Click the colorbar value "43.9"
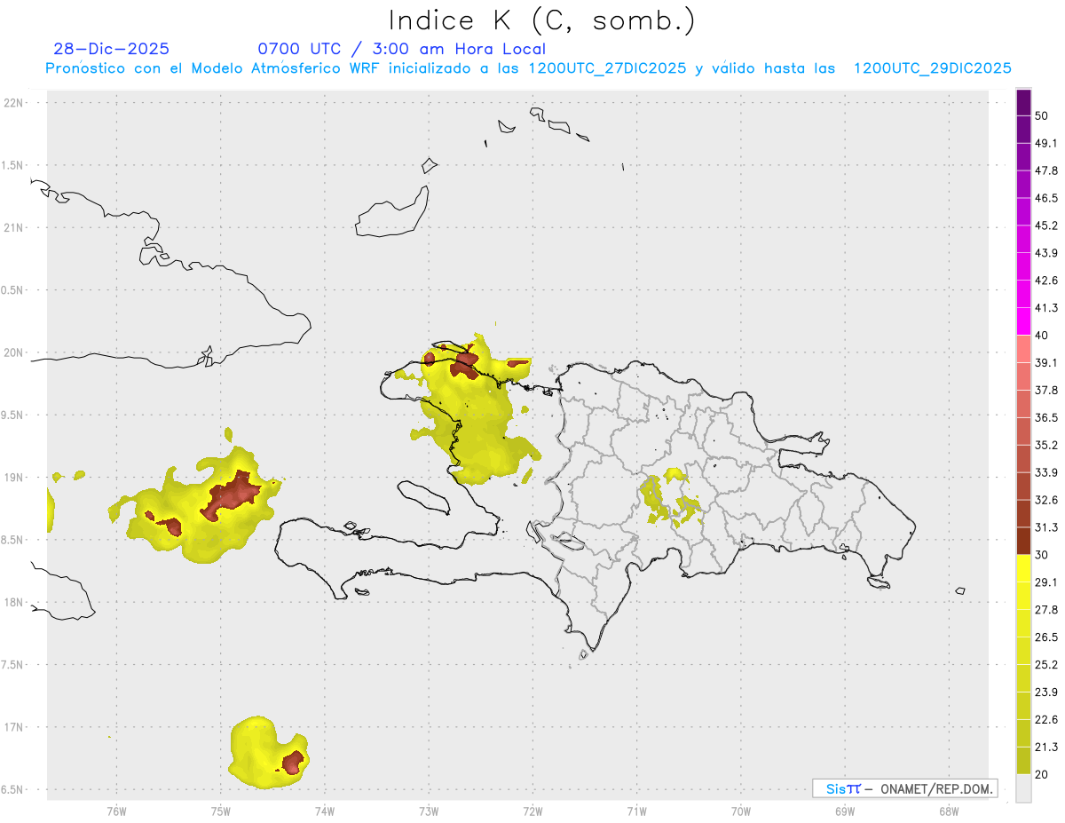Viewport: 1065px width, 823px height. pyautogui.click(x=1046, y=253)
